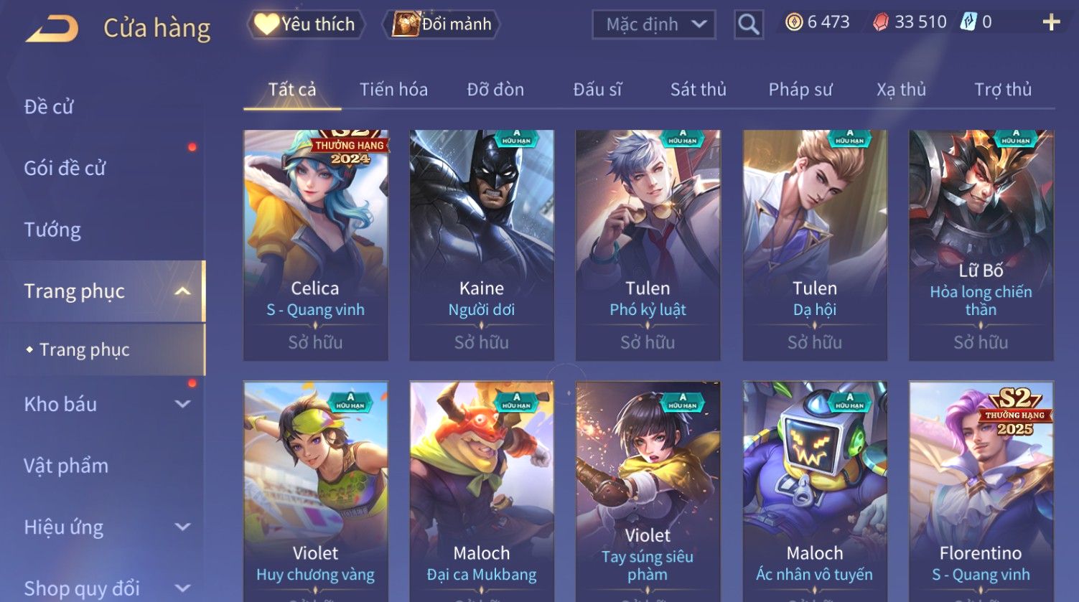This screenshot has height=602, width=1079.
Task: Select the Kaine Người dơi skin card
Action: (x=482, y=245)
